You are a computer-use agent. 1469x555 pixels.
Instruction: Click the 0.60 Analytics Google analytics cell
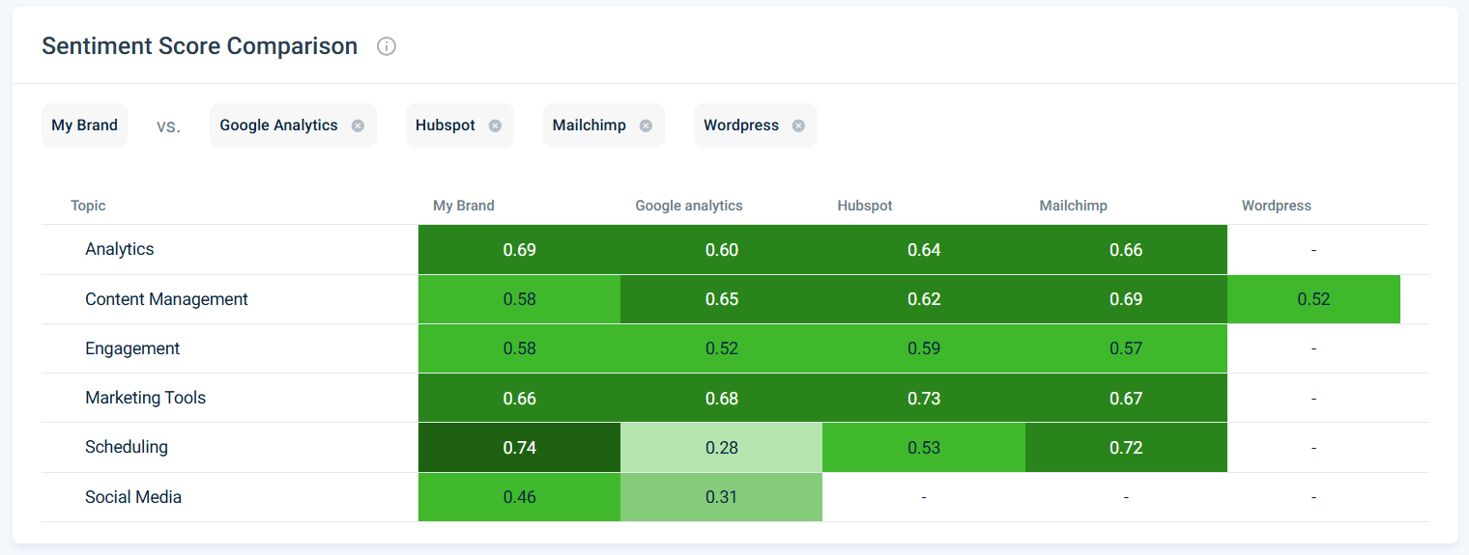722,250
